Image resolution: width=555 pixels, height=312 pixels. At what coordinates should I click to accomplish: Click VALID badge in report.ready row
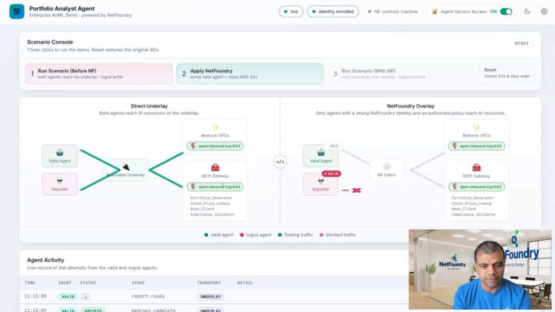coord(68,296)
